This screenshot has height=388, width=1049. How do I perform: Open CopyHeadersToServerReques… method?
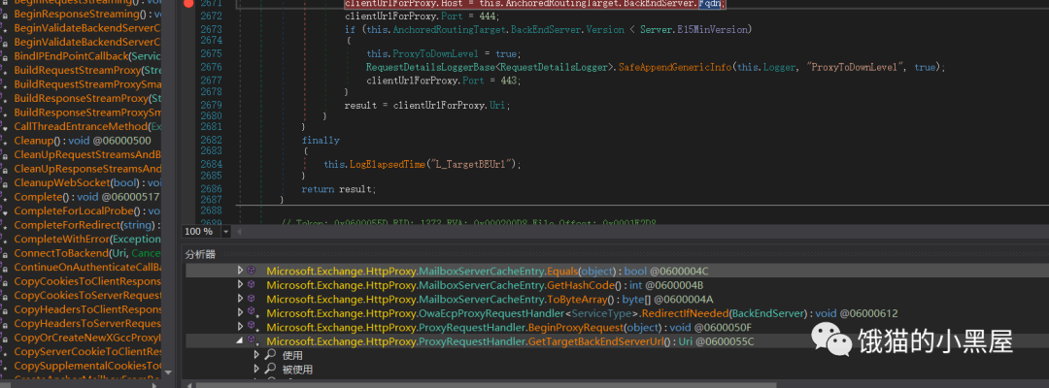click(87, 323)
